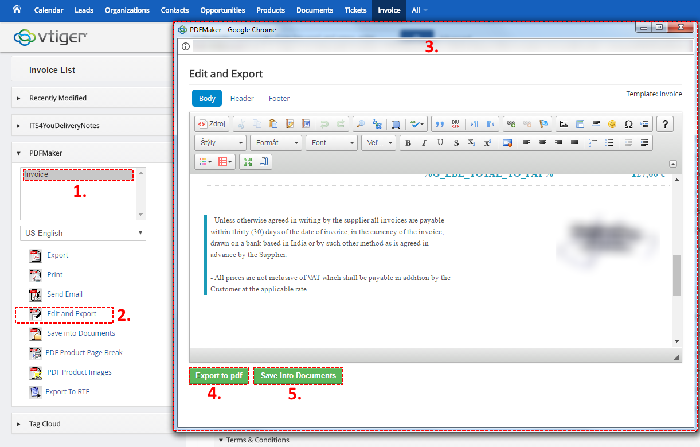
Task: Click the Select All icon
Action: 396,124
